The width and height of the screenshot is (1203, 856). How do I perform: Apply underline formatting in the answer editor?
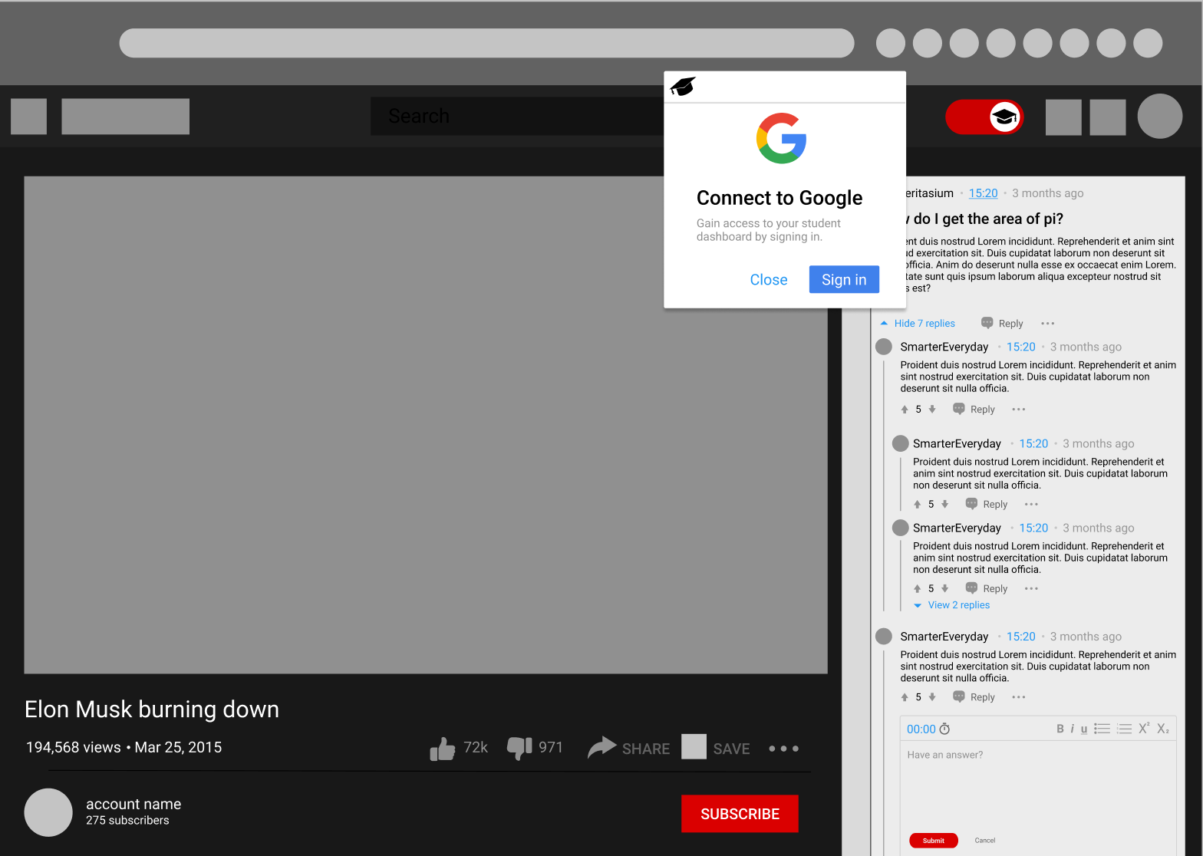click(1084, 729)
